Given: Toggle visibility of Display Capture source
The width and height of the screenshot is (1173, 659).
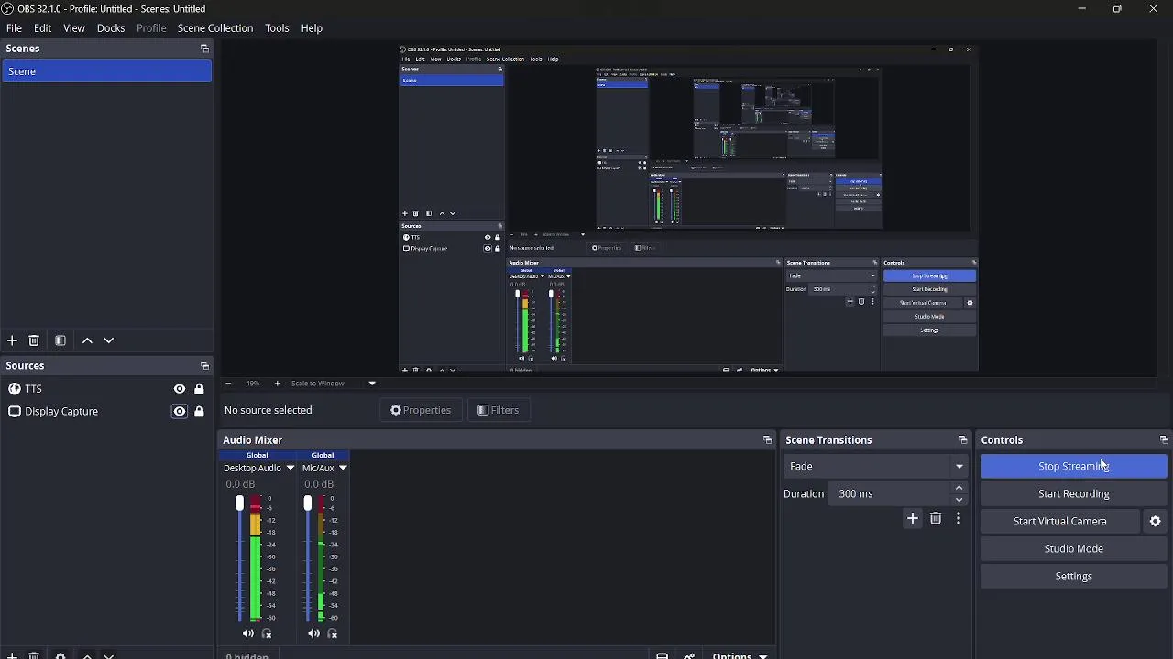Looking at the screenshot, I should tap(180, 412).
